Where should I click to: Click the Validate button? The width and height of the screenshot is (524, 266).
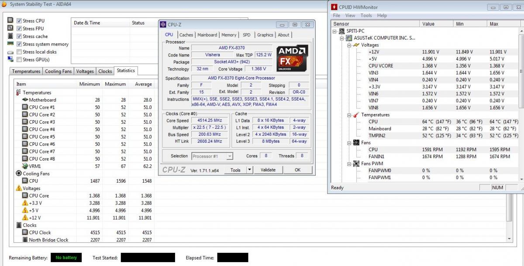click(x=268, y=170)
